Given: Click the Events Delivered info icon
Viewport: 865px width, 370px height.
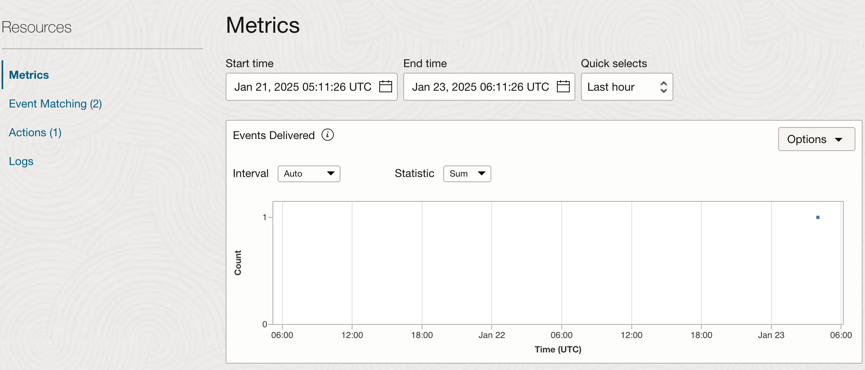Looking at the screenshot, I should [x=328, y=135].
